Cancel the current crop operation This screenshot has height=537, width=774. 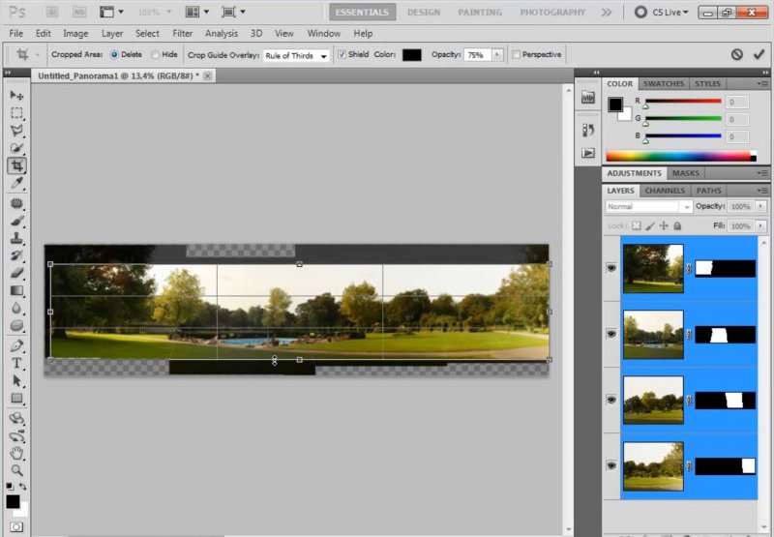click(x=737, y=55)
